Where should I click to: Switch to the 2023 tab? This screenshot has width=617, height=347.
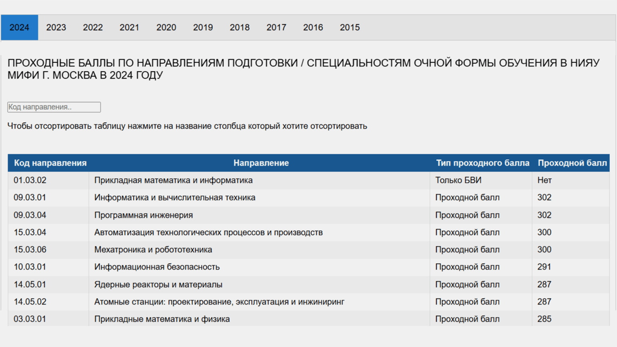56,28
